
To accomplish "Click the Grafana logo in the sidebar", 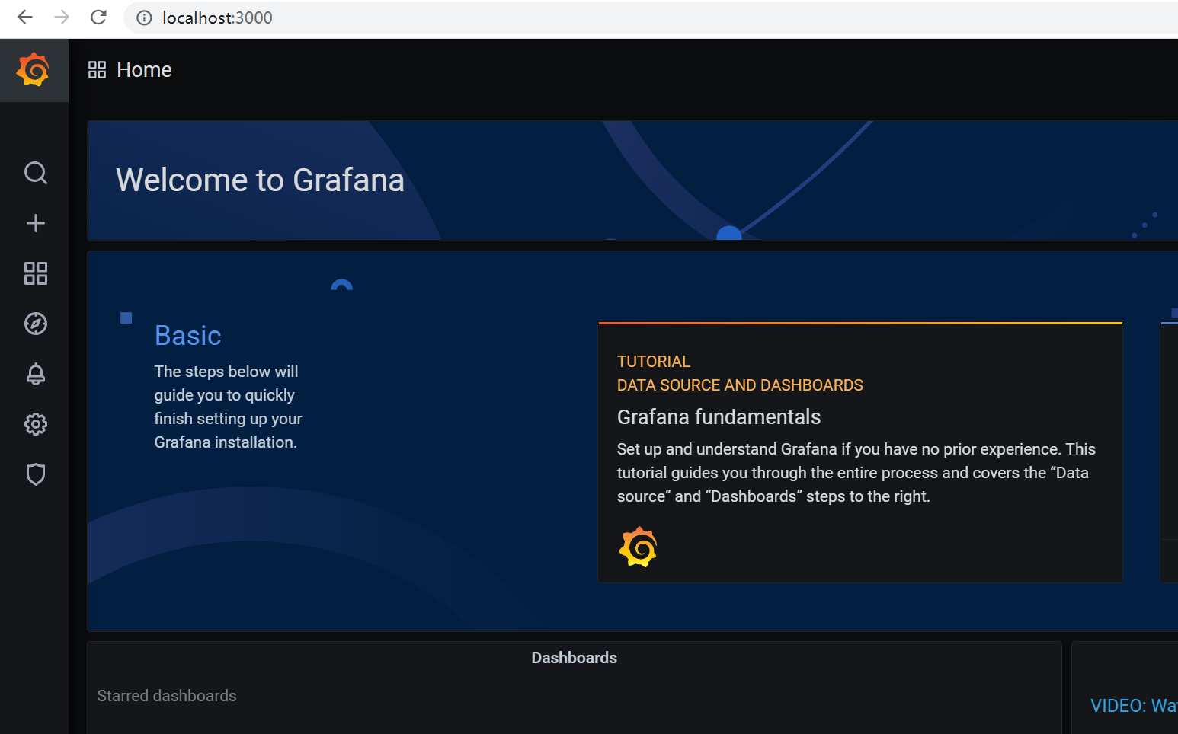I will pyautogui.click(x=34, y=70).
